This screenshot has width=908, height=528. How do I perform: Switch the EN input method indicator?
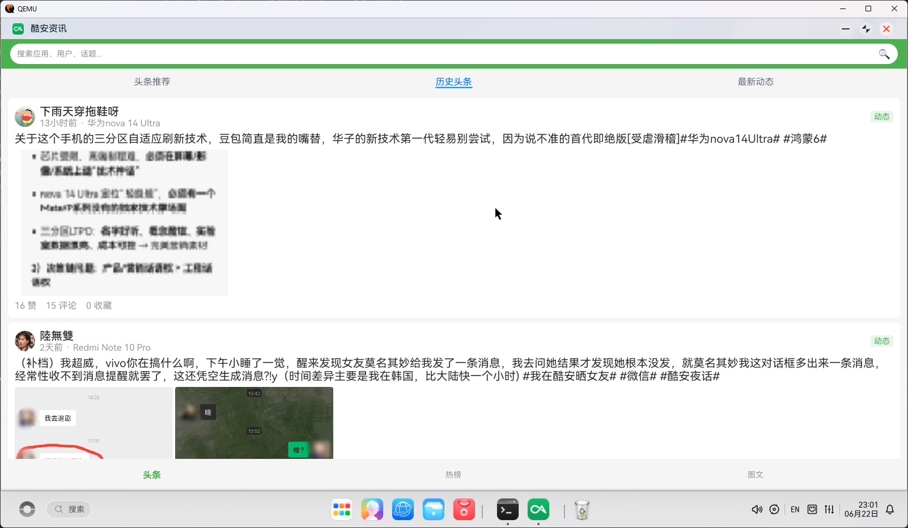tap(795, 509)
